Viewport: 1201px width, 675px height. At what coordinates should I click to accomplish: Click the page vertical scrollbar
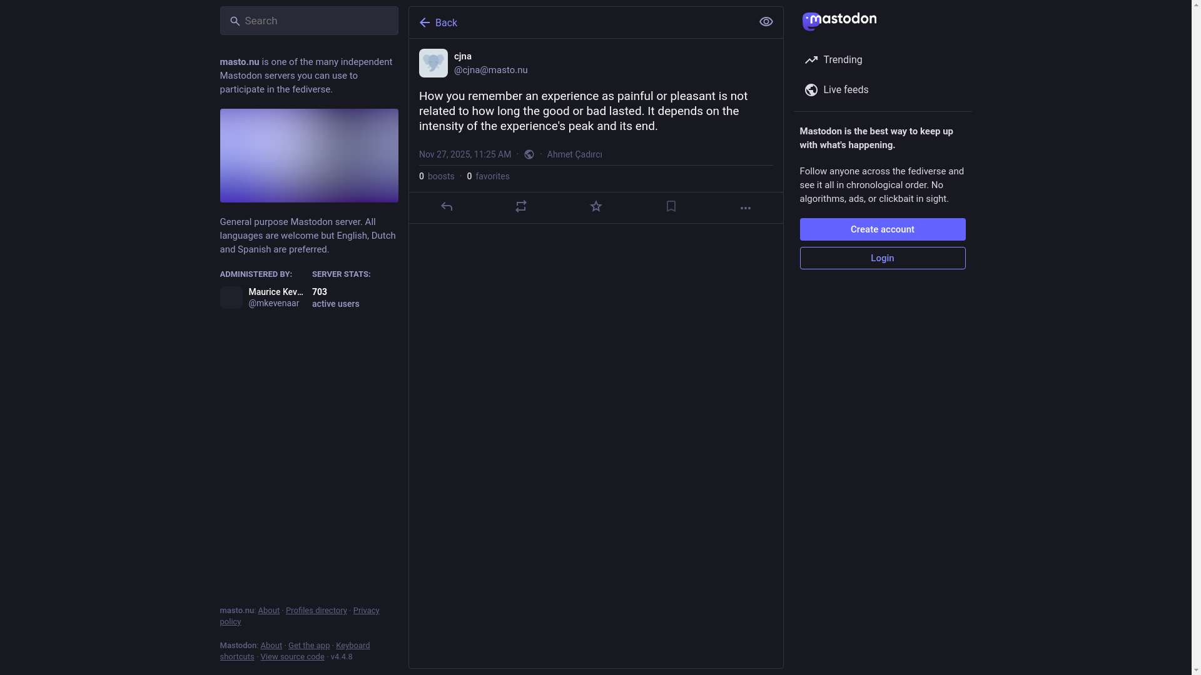pos(1196,337)
